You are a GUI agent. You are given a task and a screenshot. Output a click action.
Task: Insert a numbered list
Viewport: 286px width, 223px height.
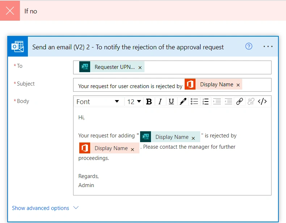tap(206, 102)
